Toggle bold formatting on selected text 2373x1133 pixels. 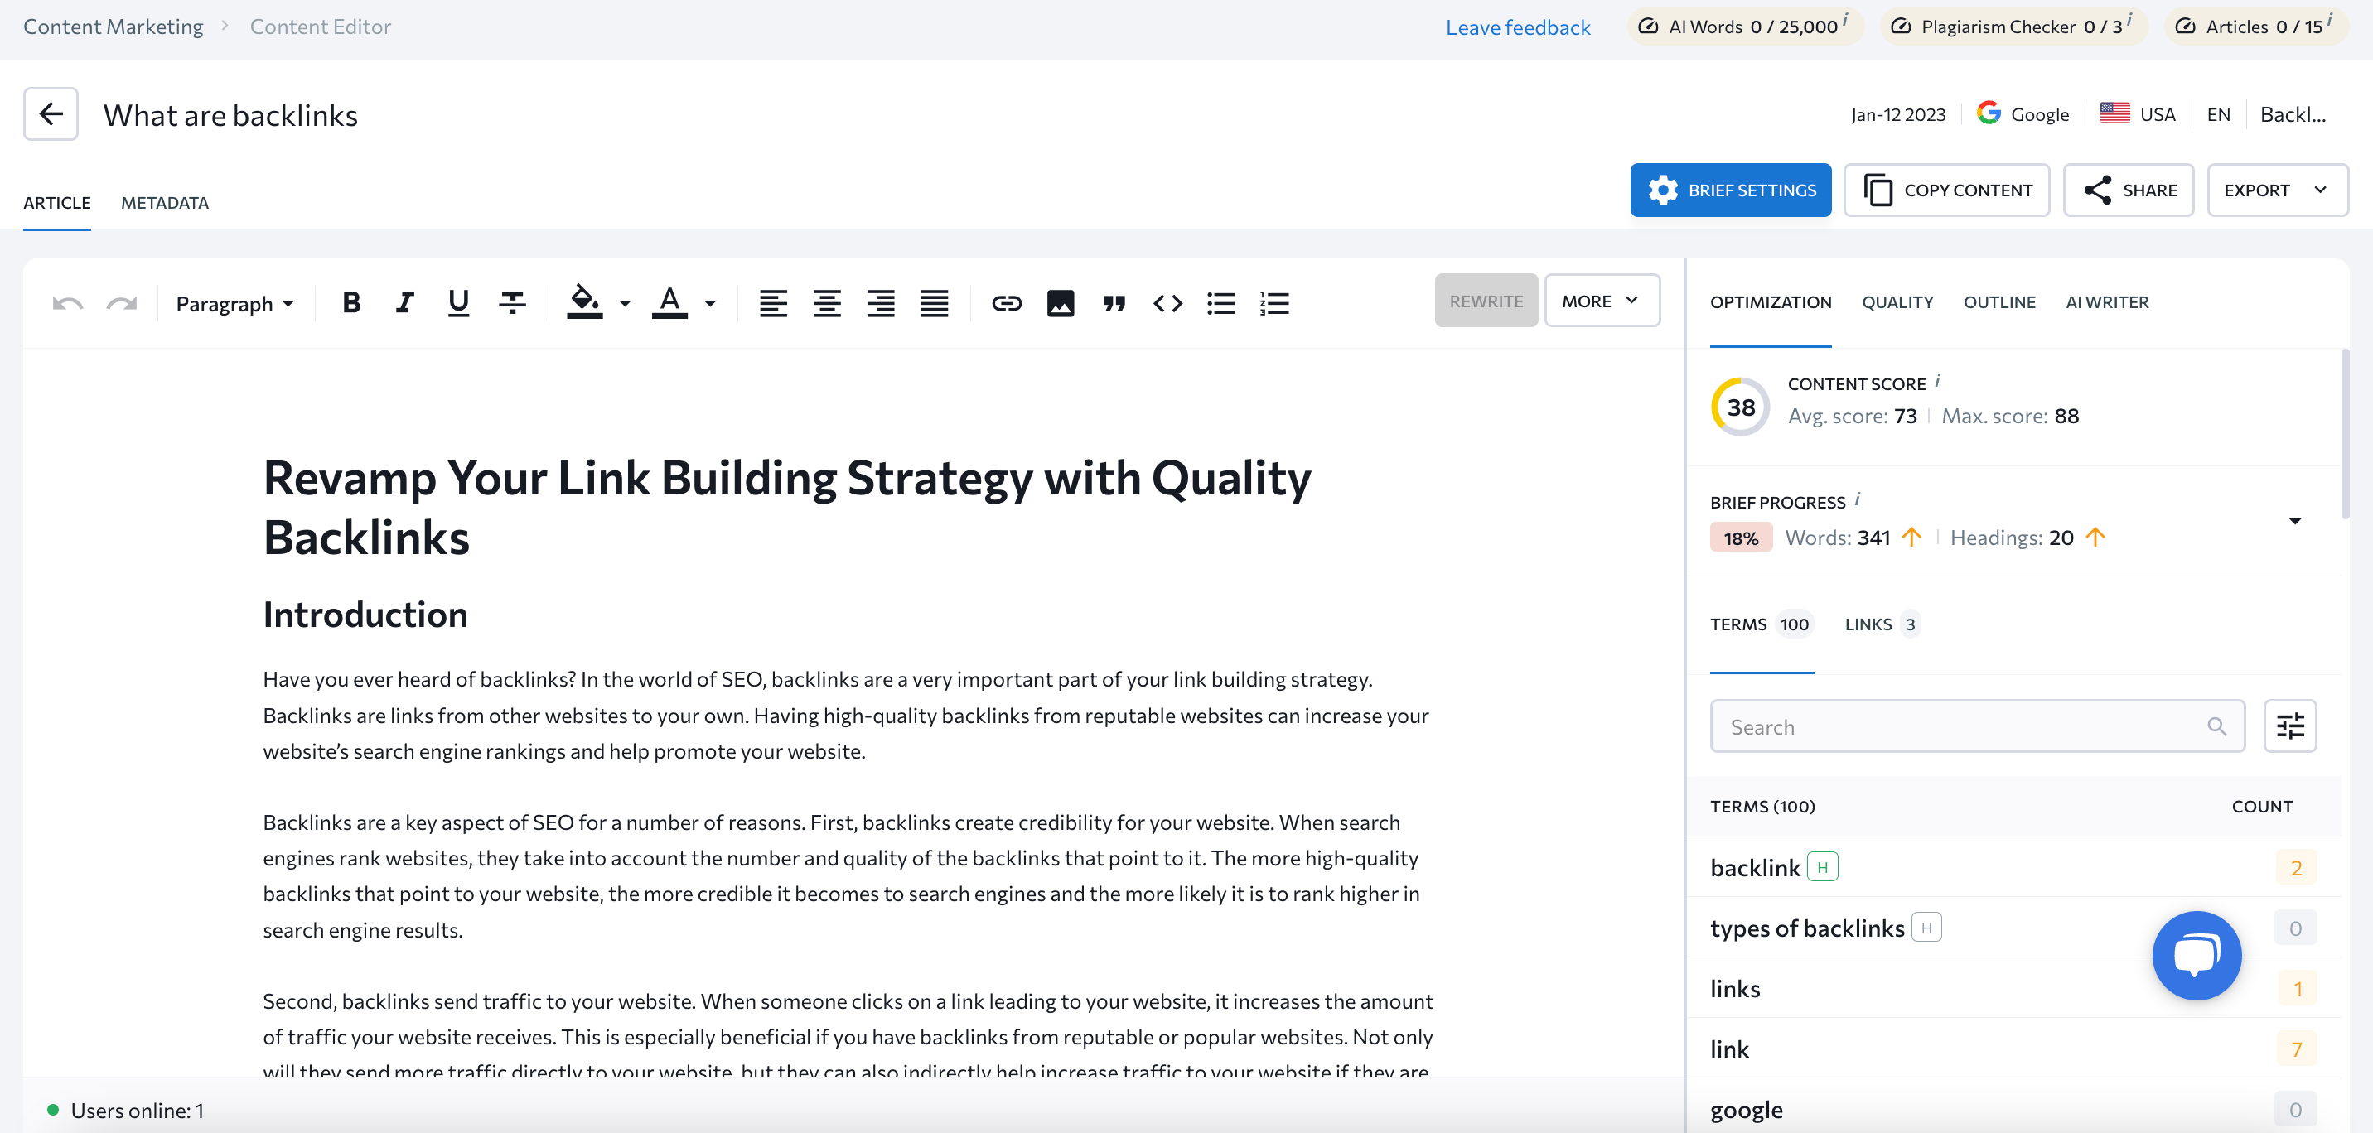tap(351, 302)
